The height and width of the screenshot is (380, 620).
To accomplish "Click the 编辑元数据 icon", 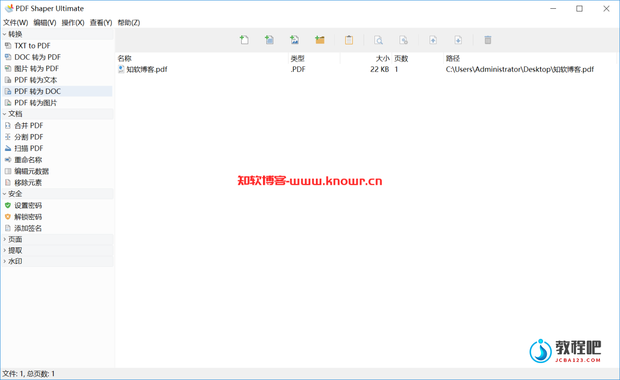I will pyautogui.click(x=8, y=171).
